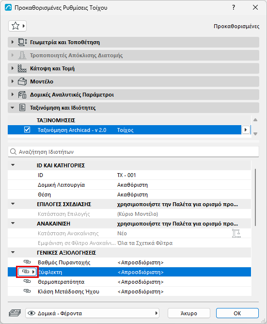267x324 pixels.
Task: Expand Δομικές Αναλυτικές Παράμετροι panel
Action: (13, 95)
